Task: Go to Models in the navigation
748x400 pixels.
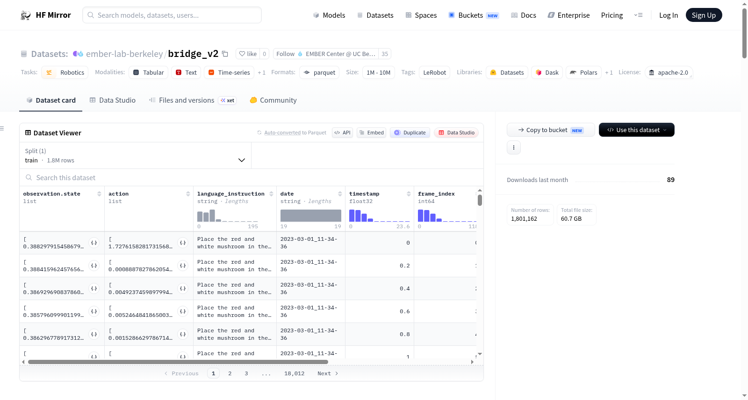Action: pyautogui.click(x=329, y=15)
